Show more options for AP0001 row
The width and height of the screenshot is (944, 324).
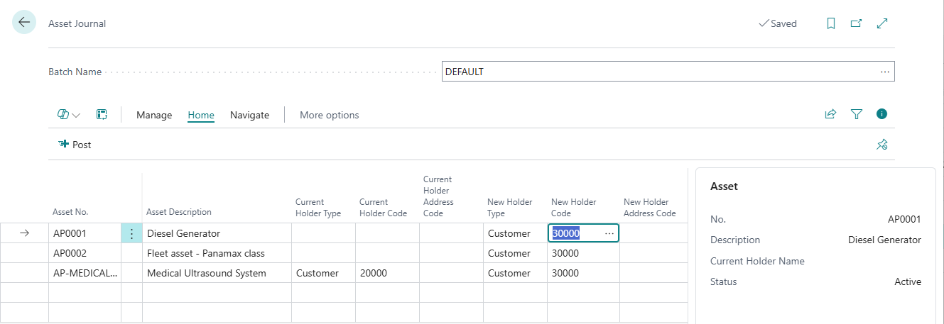(131, 233)
